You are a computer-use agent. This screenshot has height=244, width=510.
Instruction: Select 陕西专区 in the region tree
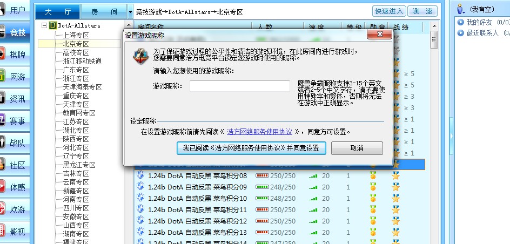tap(76, 139)
